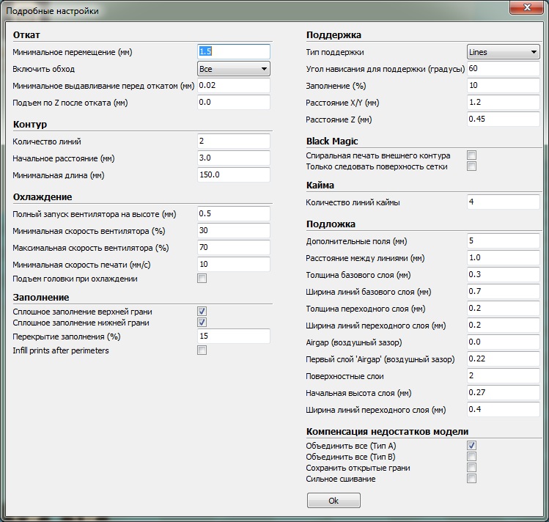Click the Расстояние X/Y field
549x522 pixels.
(x=503, y=102)
